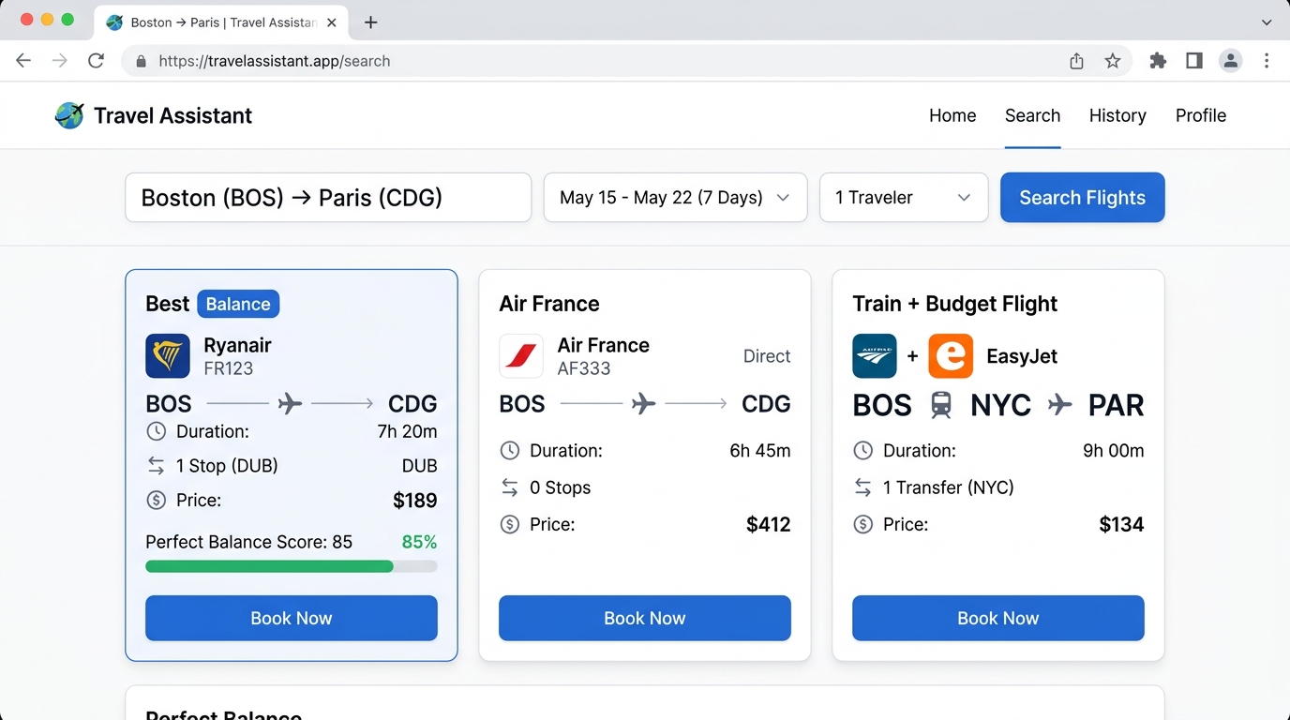Screen dimensions: 1290x720
Task: Click the FR123 flight number
Action: click(x=229, y=368)
